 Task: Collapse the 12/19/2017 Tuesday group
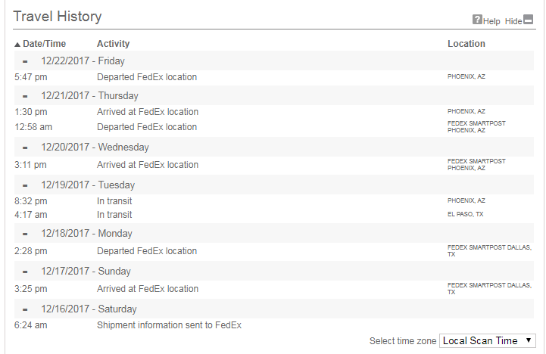(25, 185)
